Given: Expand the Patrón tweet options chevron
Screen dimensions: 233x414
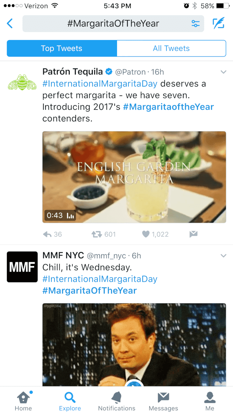Looking at the screenshot, I should [x=223, y=72].
